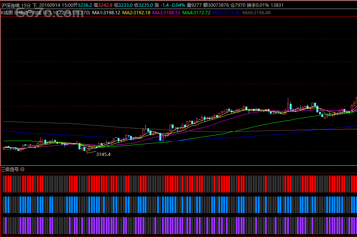Click the 换手0.01% turnover rate
Viewport: 357px width, 237px height.
(x=258, y=5)
